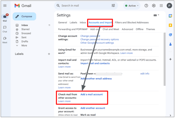Image resolution: width=175 pixels, height=118 pixels.
Task: Open Other Google Account settings link
Action: tap(97, 43)
